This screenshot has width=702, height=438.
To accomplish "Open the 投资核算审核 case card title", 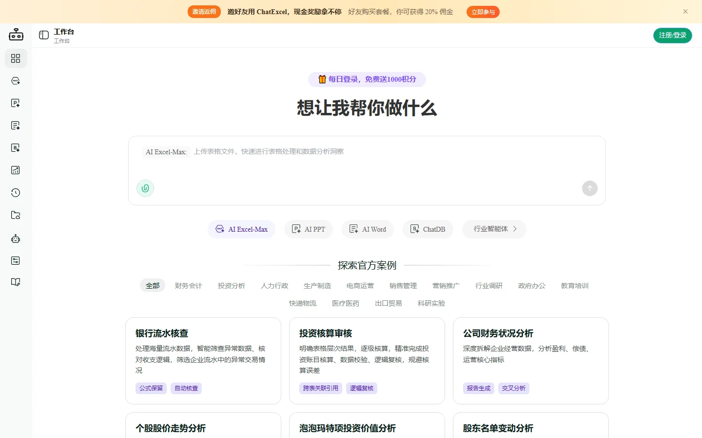I will click(326, 333).
